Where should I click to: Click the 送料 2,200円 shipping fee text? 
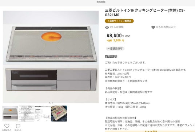(115, 41)
